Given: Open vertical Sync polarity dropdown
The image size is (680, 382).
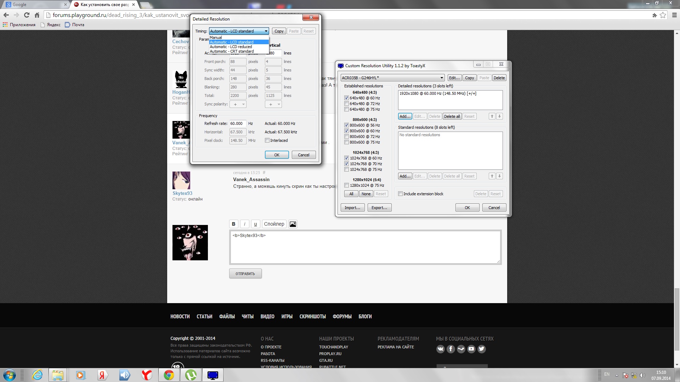Looking at the screenshot, I should [x=273, y=104].
